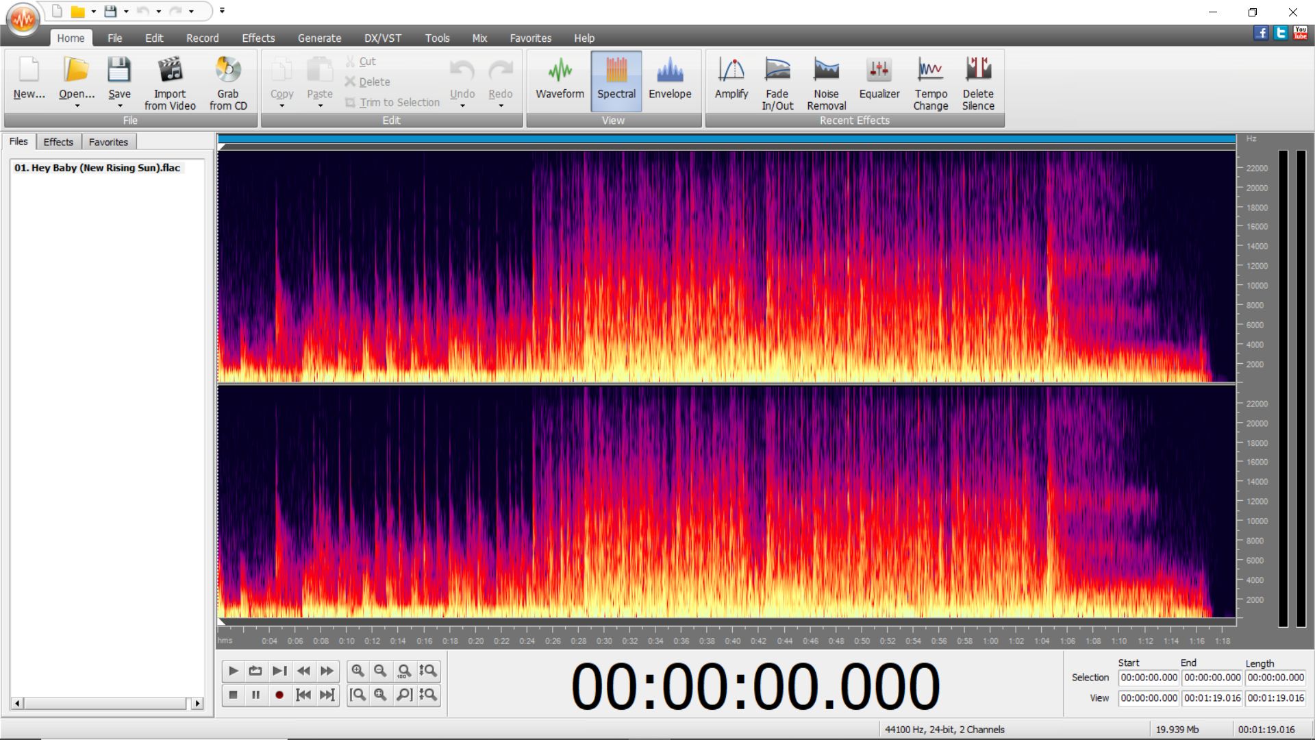Click the 0:40 mark on the time ruler
This screenshot has width=1315, height=740.
[x=732, y=641]
